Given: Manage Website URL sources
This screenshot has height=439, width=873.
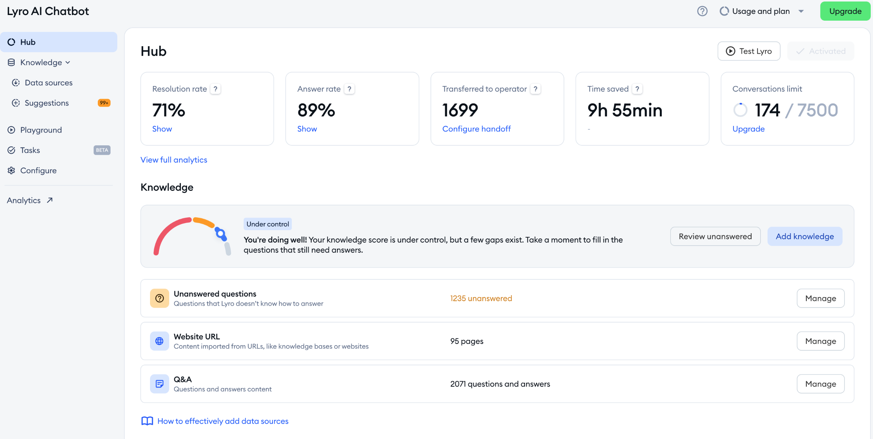Looking at the screenshot, I should click(820, 341).
